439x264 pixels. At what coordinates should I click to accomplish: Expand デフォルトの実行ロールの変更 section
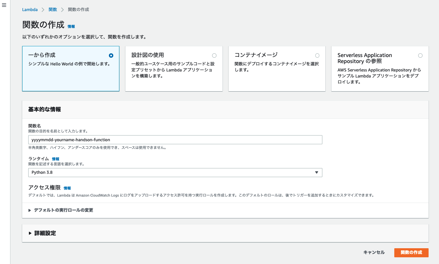61,210
